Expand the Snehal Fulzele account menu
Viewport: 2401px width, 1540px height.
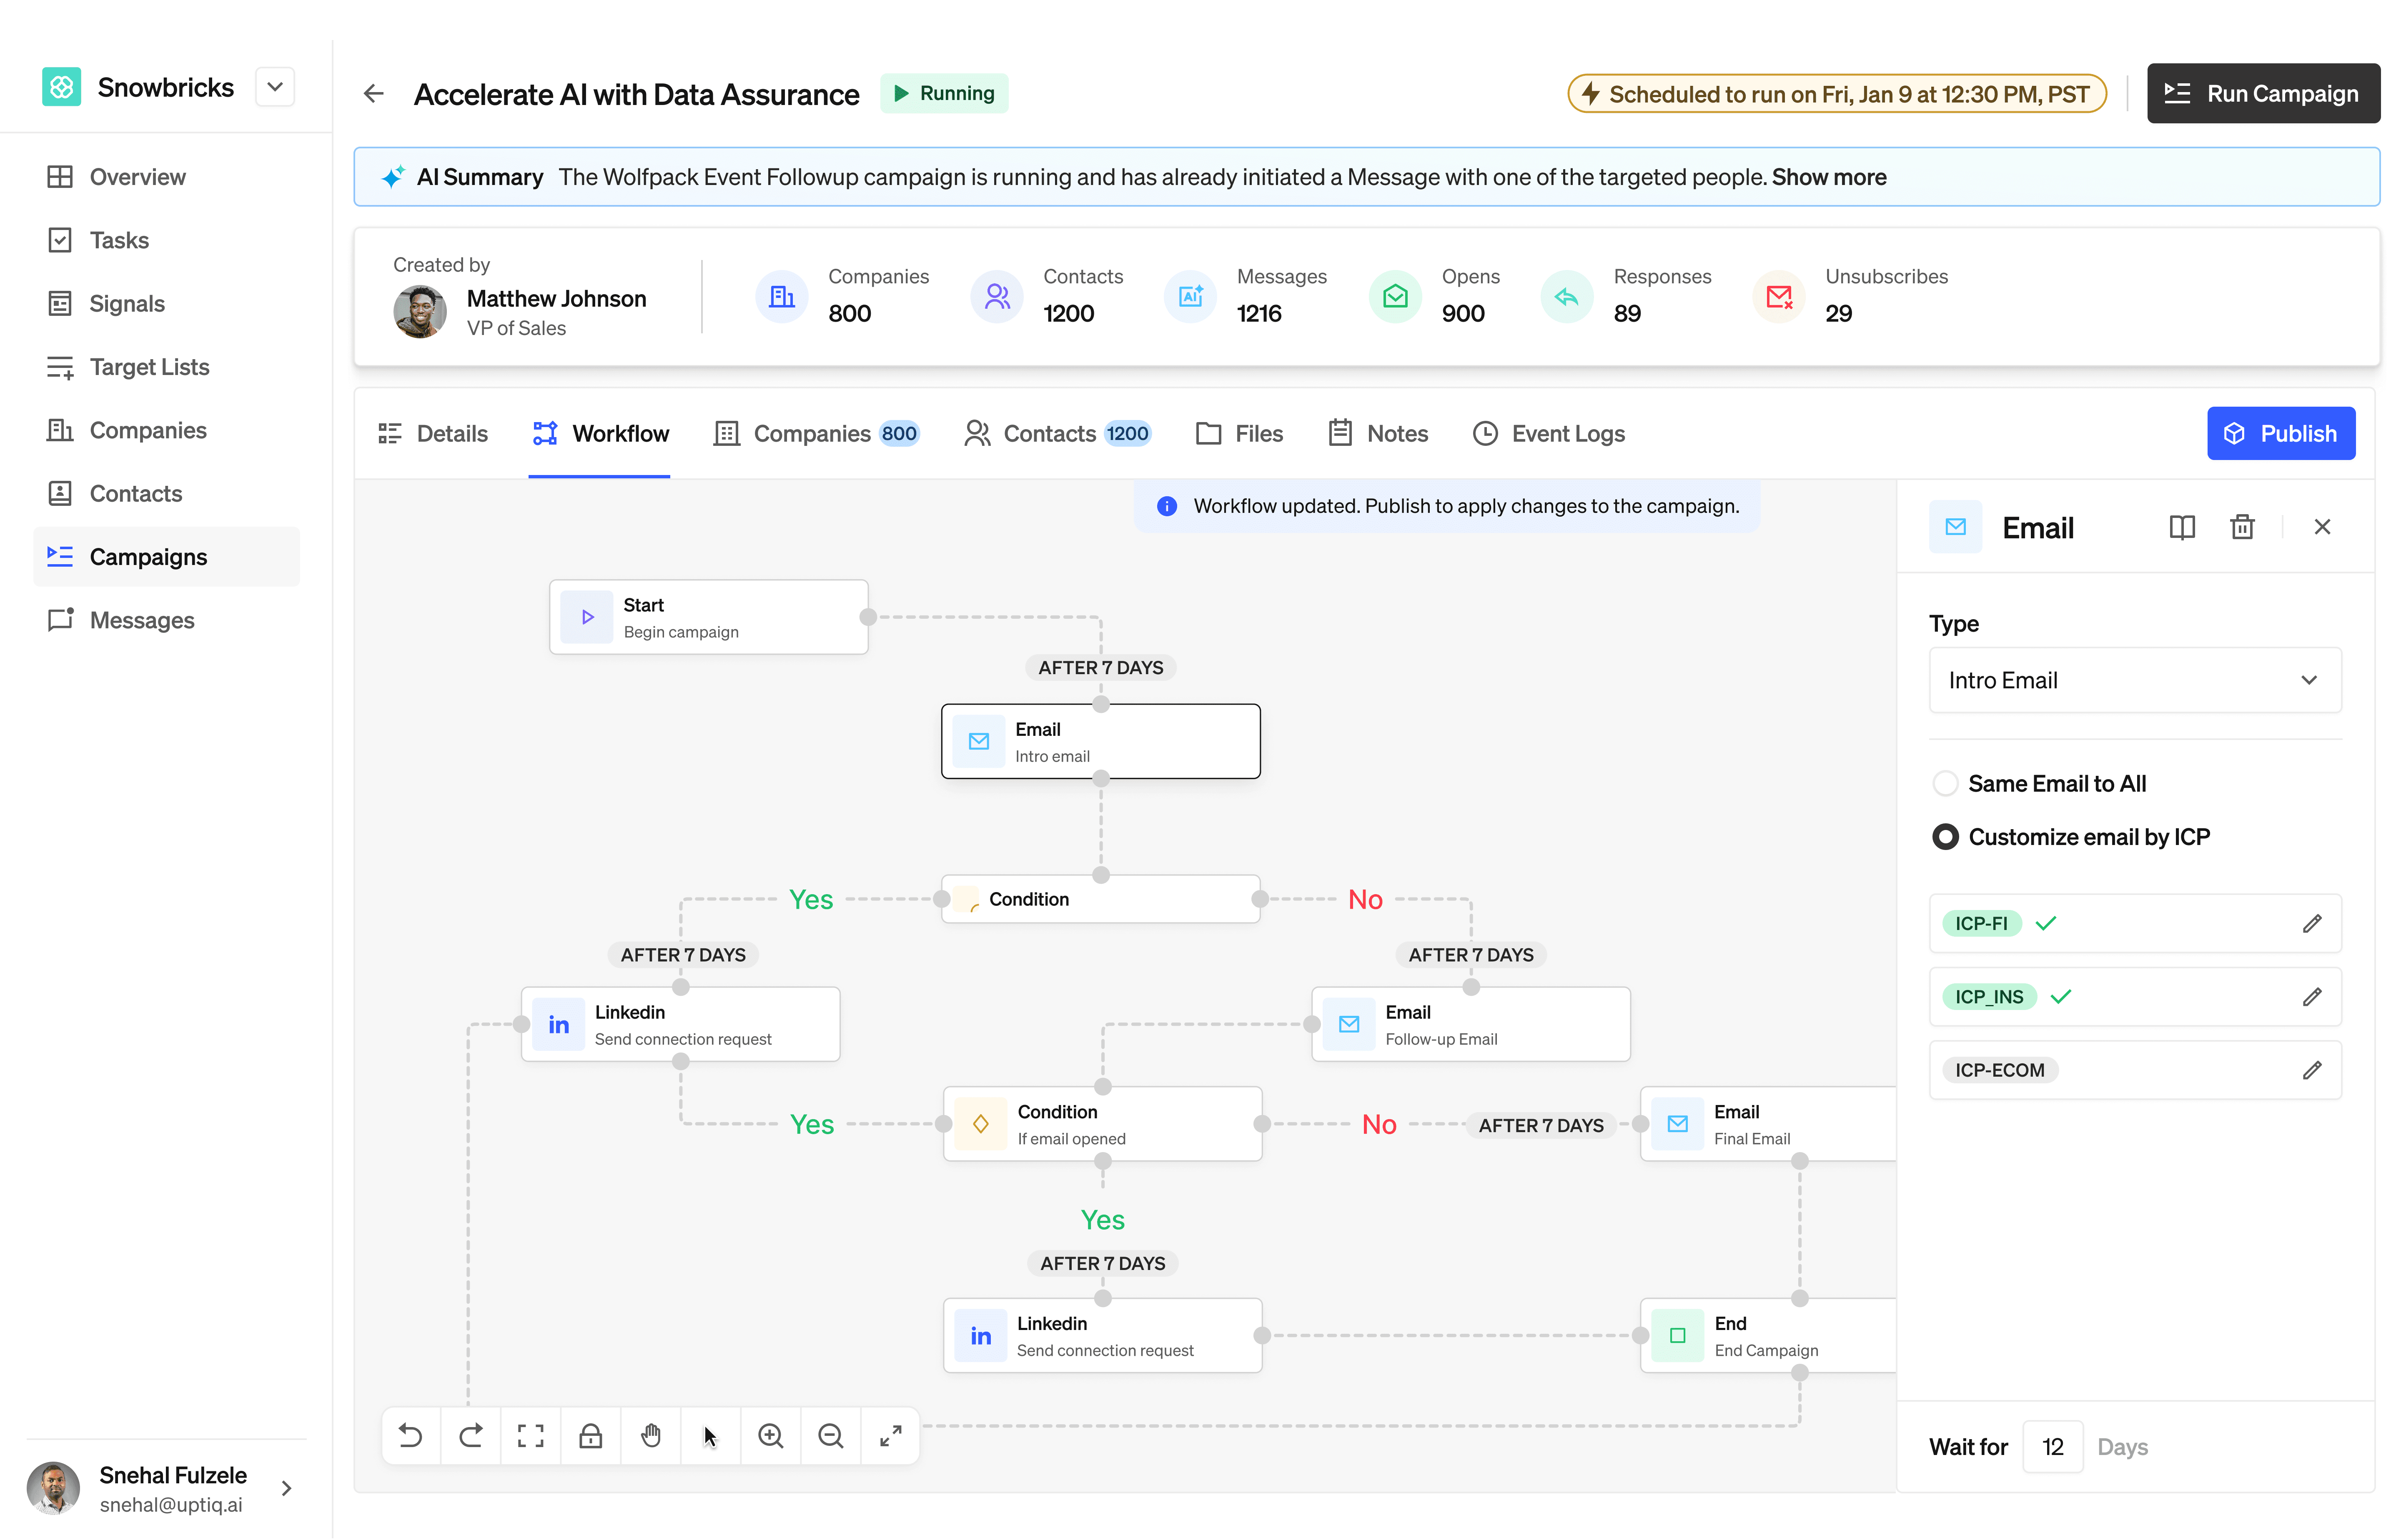click(286, 1488)
